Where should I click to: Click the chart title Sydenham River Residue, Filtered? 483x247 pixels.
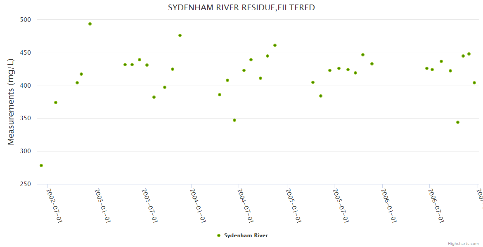pos(241,7)
